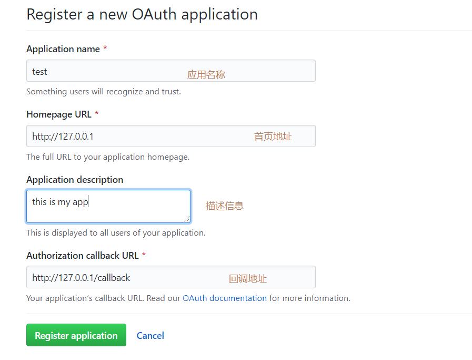Click the Cancel link

click(x=150, y=335)
